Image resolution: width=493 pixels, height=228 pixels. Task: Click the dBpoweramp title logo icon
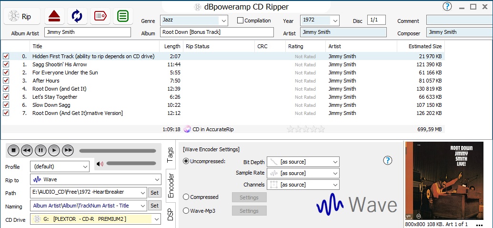coord(198,7)
